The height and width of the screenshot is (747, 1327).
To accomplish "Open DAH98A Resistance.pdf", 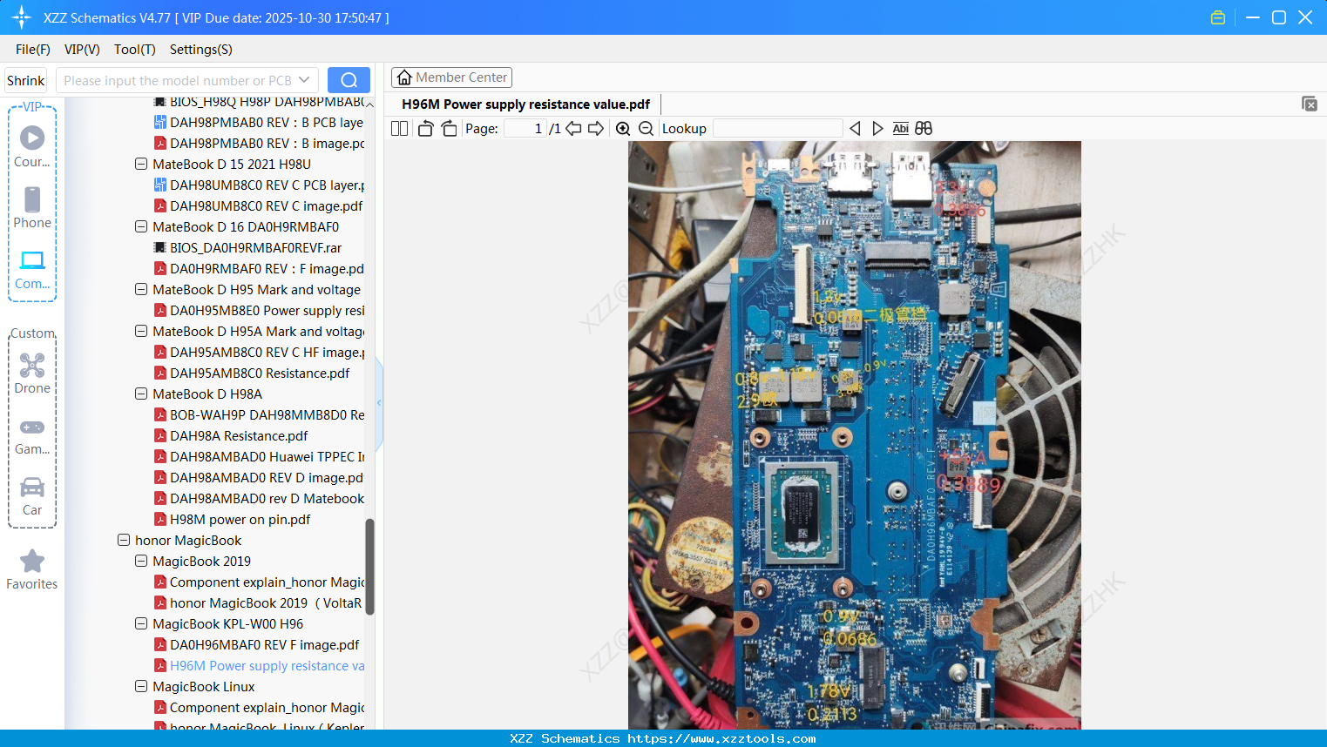I will pos(231,435).
